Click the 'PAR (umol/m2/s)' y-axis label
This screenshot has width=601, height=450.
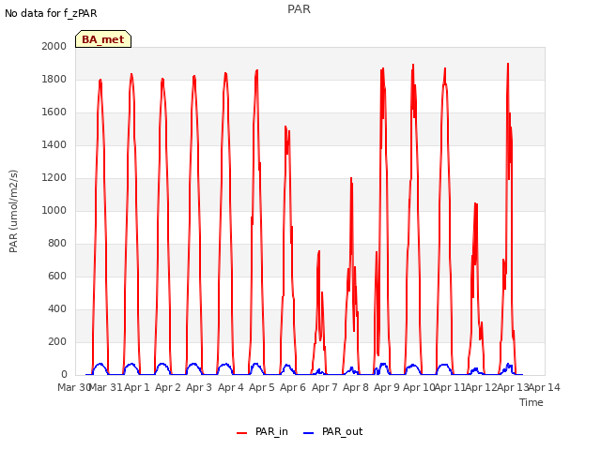click(13, 211)
